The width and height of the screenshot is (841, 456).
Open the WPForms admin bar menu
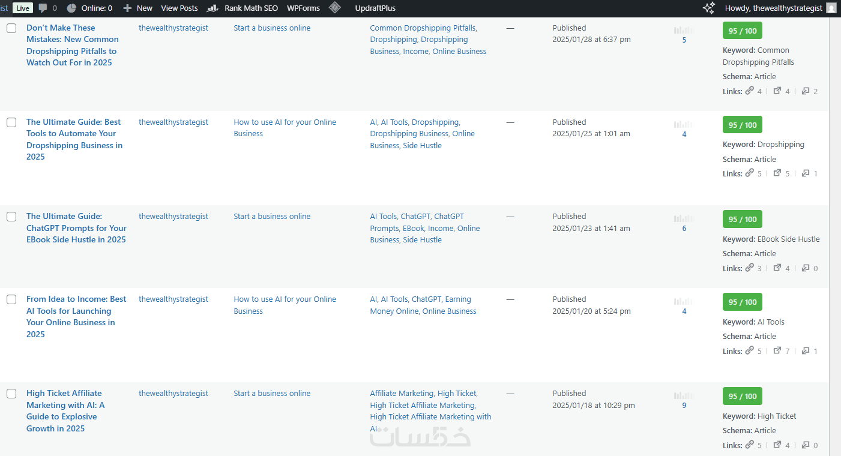click(303, 8)
